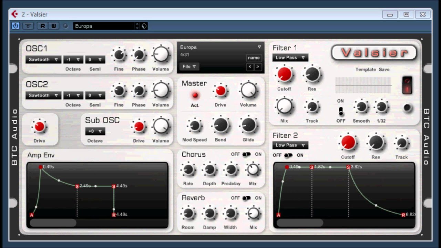Open the Sub OSC Octave +0 dropdown
Screen dimensions: 441x248
(x=95, y=131)
